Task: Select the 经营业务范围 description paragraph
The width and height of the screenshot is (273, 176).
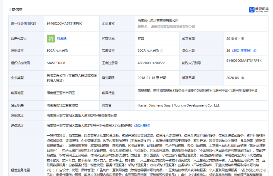Action: (156, 155)
